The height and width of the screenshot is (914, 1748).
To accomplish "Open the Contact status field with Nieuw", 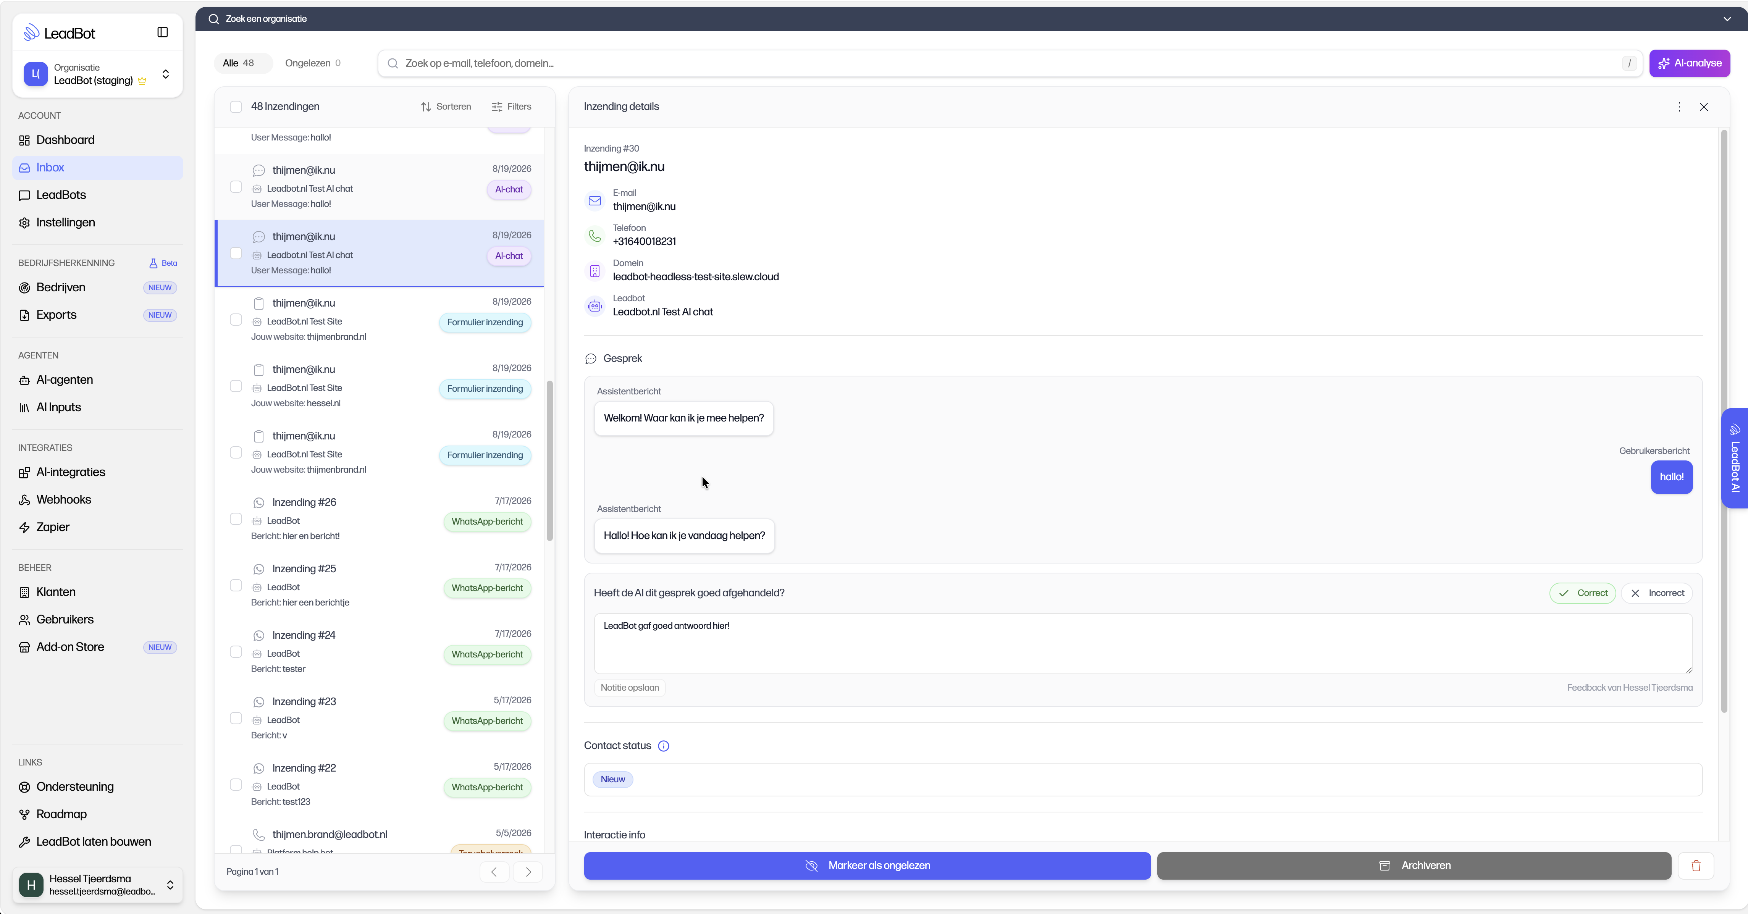I will 1143,780.
